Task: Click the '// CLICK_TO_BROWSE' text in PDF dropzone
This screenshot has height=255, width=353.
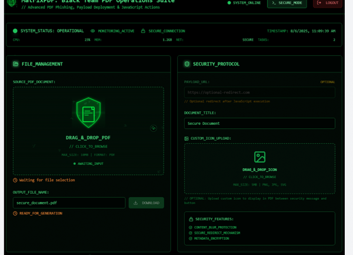Action: point(88,147)
